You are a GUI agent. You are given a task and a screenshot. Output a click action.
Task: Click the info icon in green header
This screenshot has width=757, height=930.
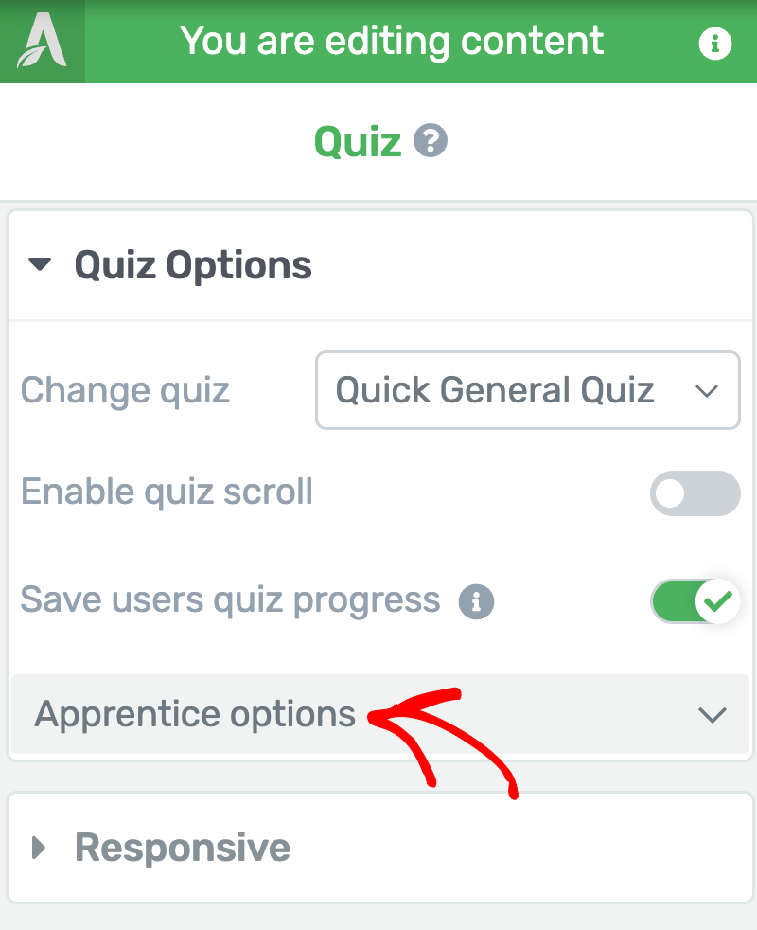point(714,43)
